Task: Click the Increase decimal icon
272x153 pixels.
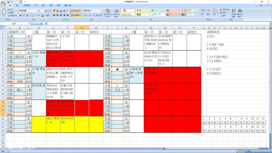Action: (x=97, y=15)
